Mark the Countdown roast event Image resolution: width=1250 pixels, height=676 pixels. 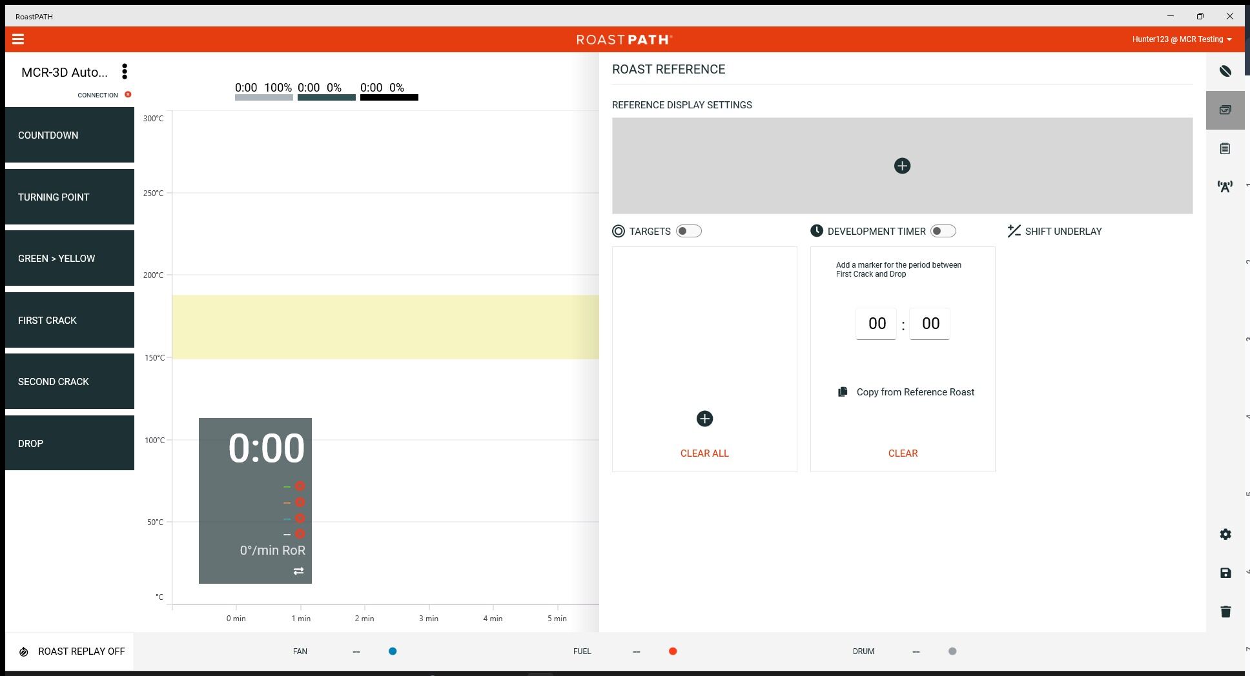pos(70,135)
